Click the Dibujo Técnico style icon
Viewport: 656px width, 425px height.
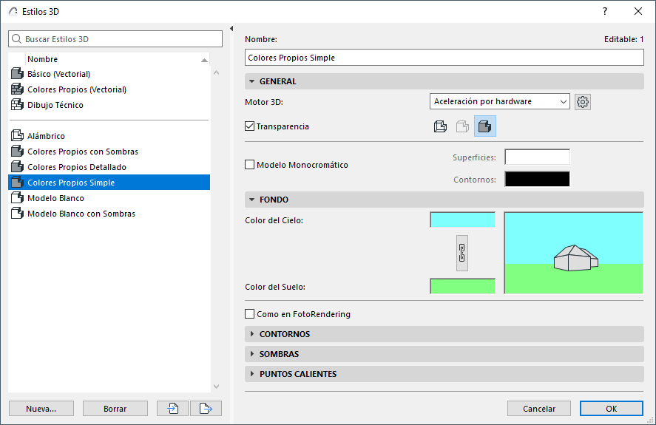[17, 104]
